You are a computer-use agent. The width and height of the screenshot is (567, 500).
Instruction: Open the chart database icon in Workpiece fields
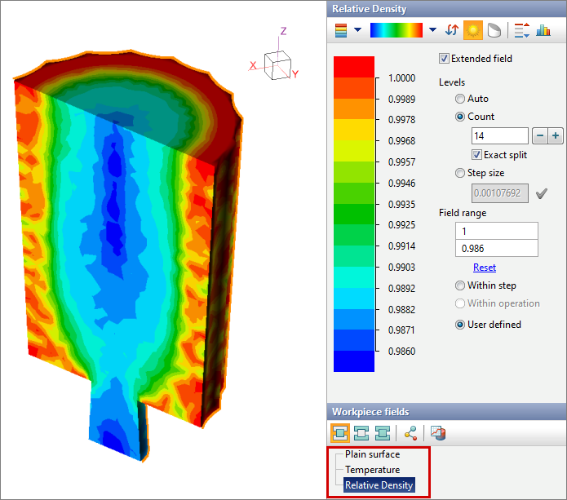pos(438,433)
